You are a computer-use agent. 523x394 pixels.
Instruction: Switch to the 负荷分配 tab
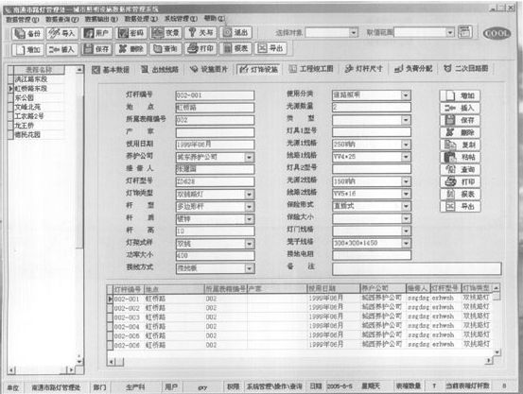click(x=413, y=69)
